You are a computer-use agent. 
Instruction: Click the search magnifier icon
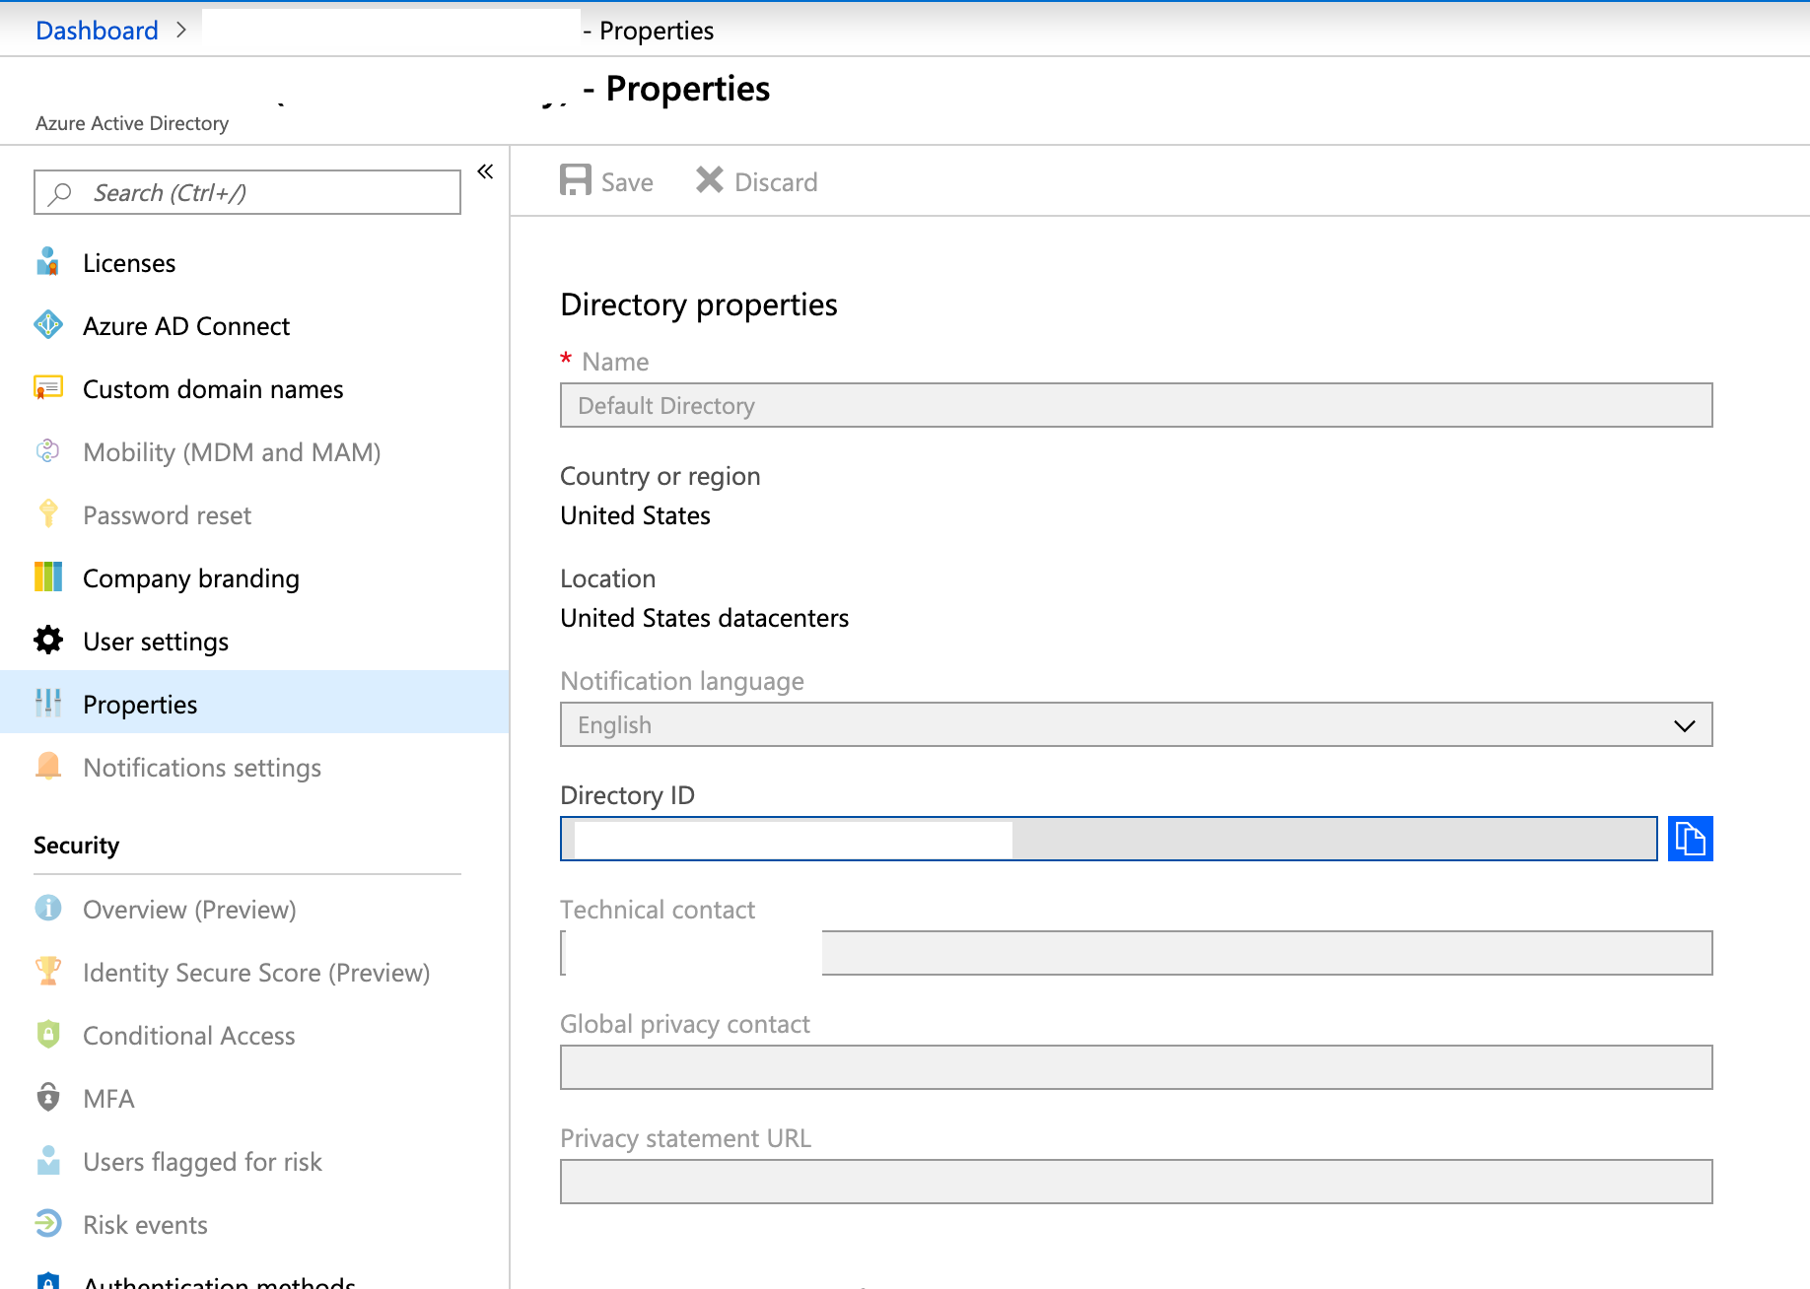(60, 192)
